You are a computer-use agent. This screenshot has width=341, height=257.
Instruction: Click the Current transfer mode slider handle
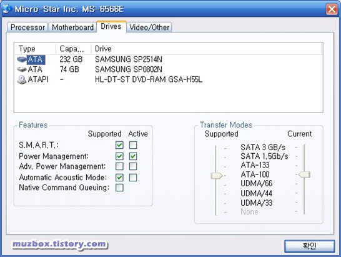304,174
